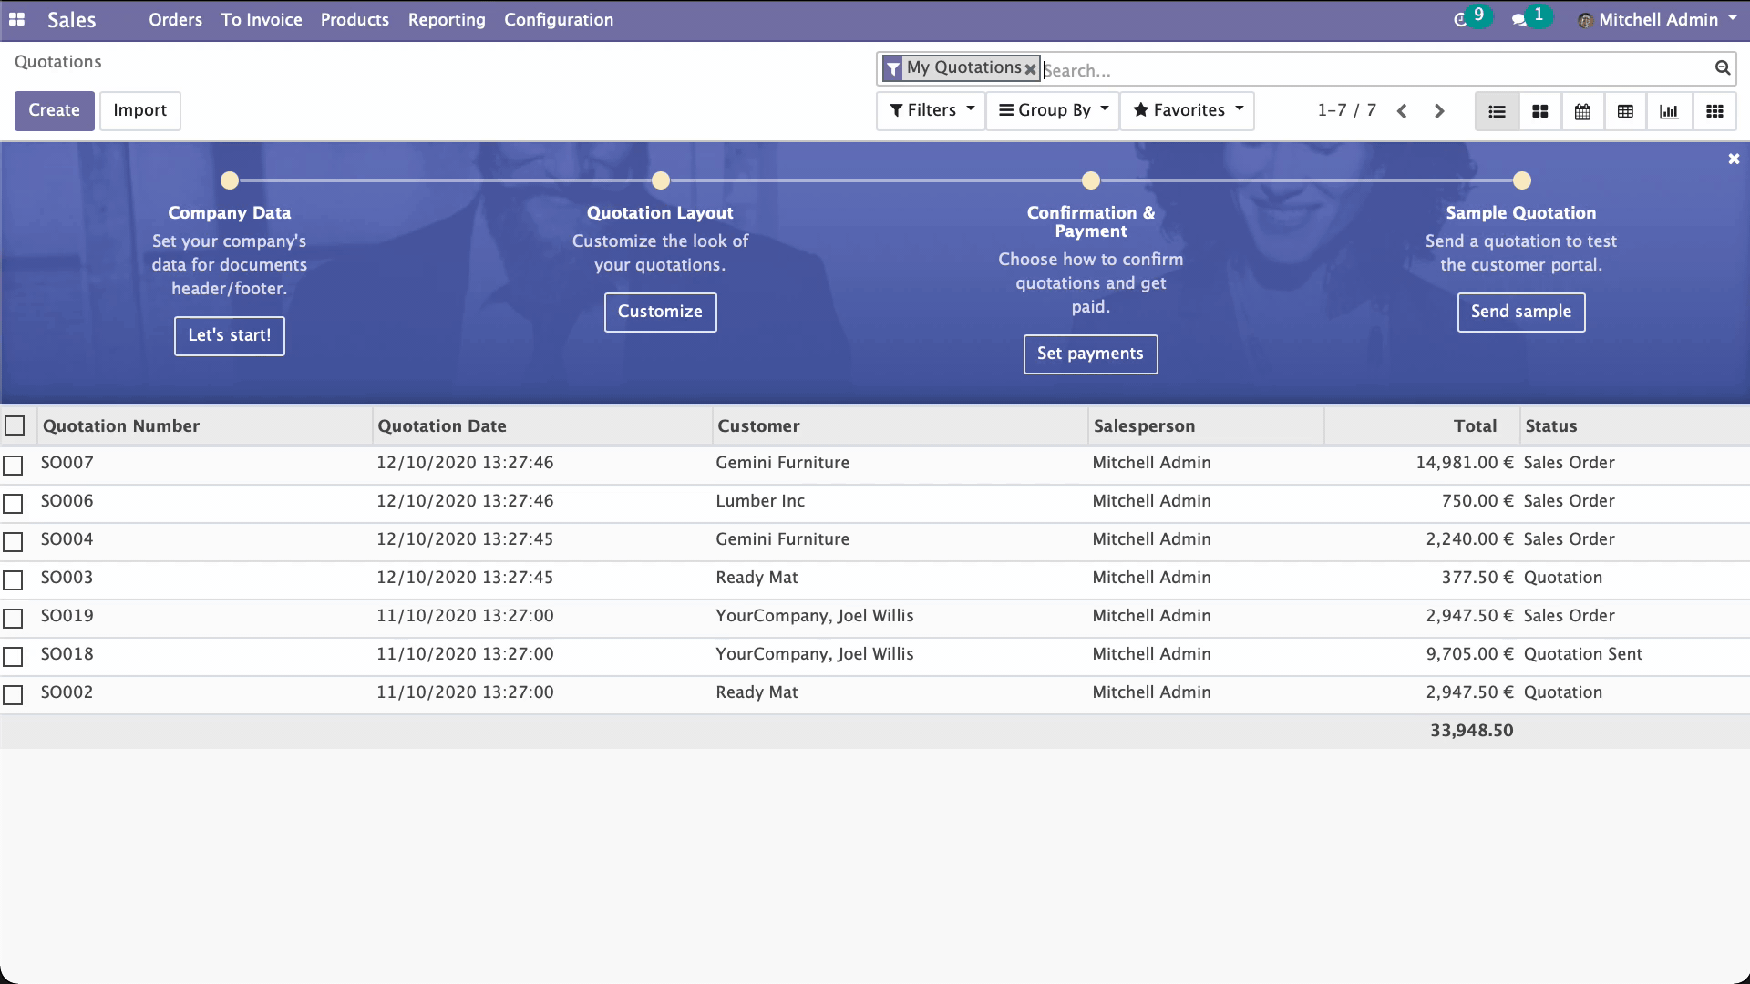Click the Create button
Viewport: 1750px width, 984px height.
[54, 110]
